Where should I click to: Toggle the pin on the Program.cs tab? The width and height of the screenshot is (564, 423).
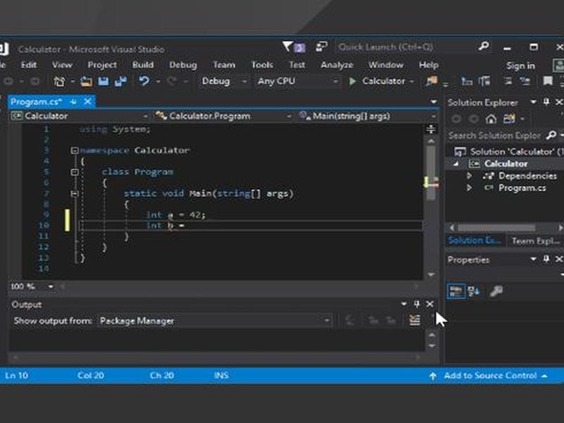click(73, 102)
